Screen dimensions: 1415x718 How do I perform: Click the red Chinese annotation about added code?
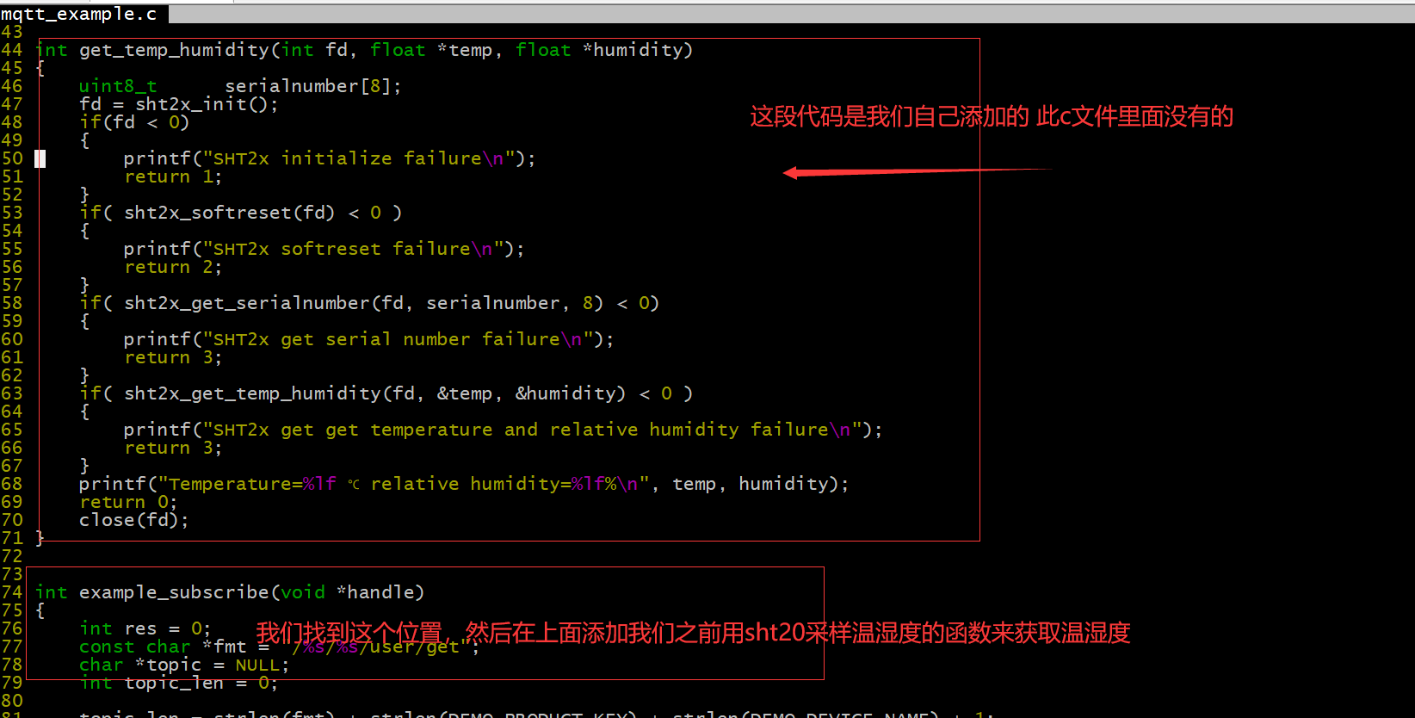[992, 116]
